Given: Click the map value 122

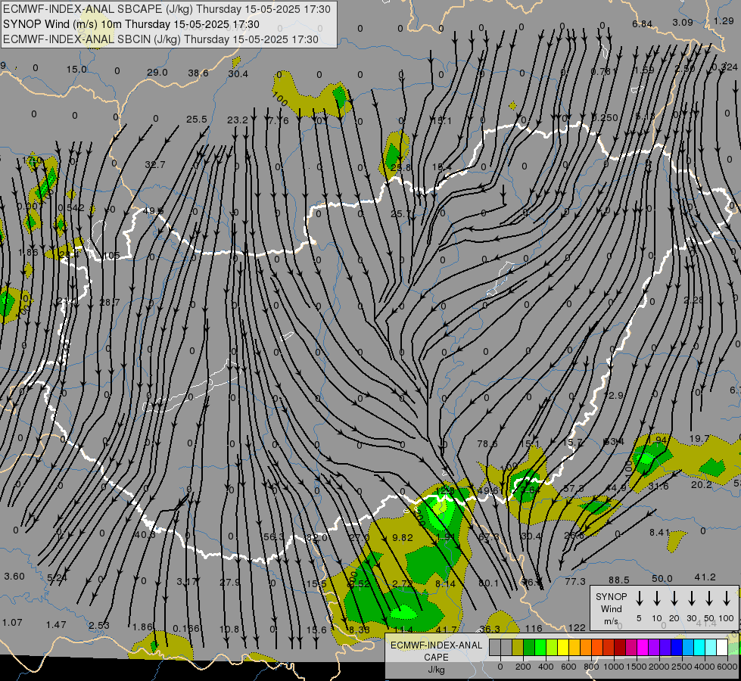Looking at the screenshot, I should pyautogui.click(x=577, y=627).
